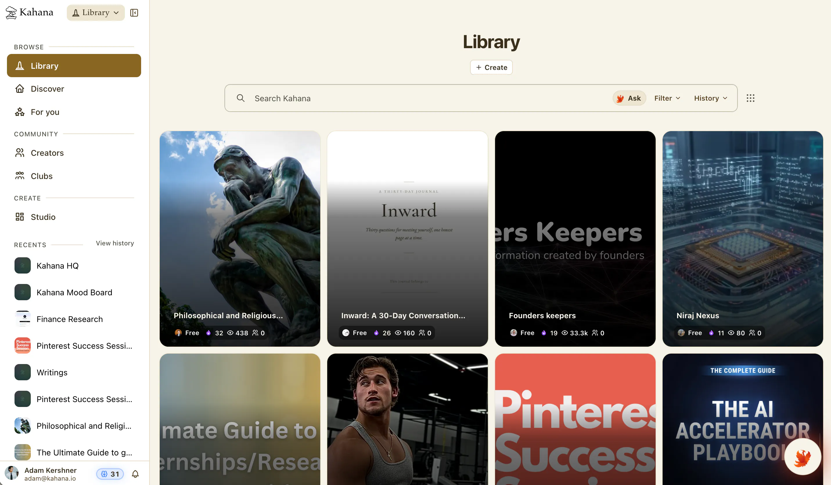
Task: Click Writings recent icon
Action: coord(22,372)
